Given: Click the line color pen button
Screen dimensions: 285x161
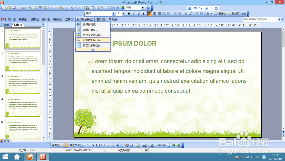Looking at the screenshot, I should [145, 145].
